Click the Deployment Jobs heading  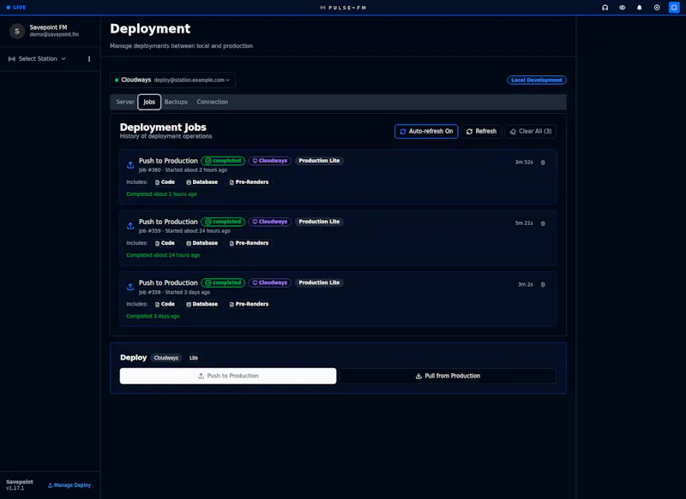(x=163, y=127)
